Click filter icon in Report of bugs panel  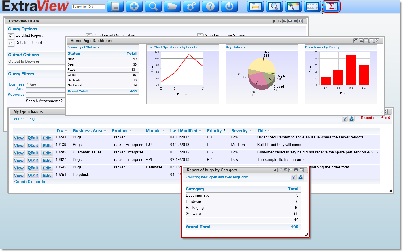pyautogui.click(x=294, y=177)
